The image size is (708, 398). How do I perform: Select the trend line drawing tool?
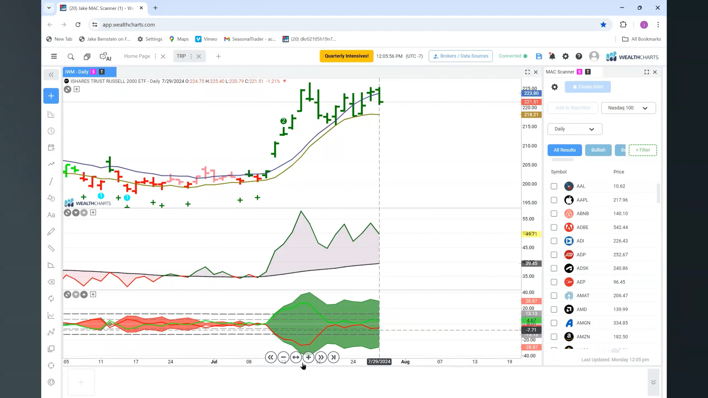(51, 181)
